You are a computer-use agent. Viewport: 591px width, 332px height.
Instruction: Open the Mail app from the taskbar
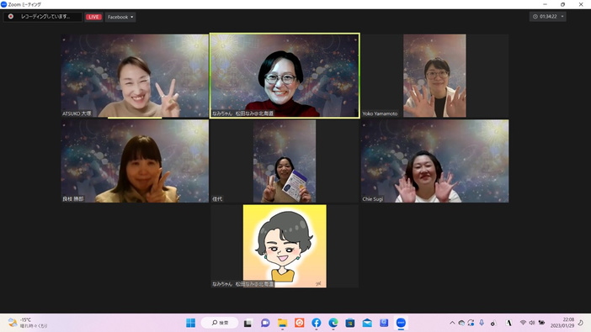(367, 323)
